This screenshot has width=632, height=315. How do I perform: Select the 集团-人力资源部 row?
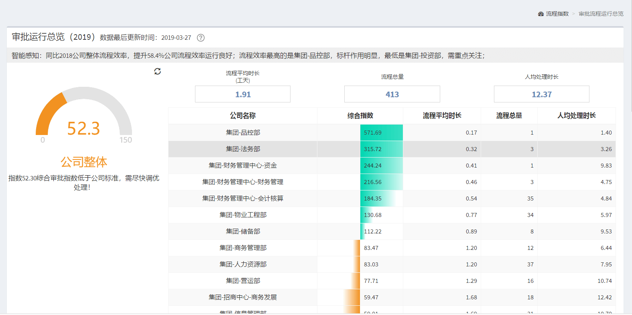pos(243,264)
